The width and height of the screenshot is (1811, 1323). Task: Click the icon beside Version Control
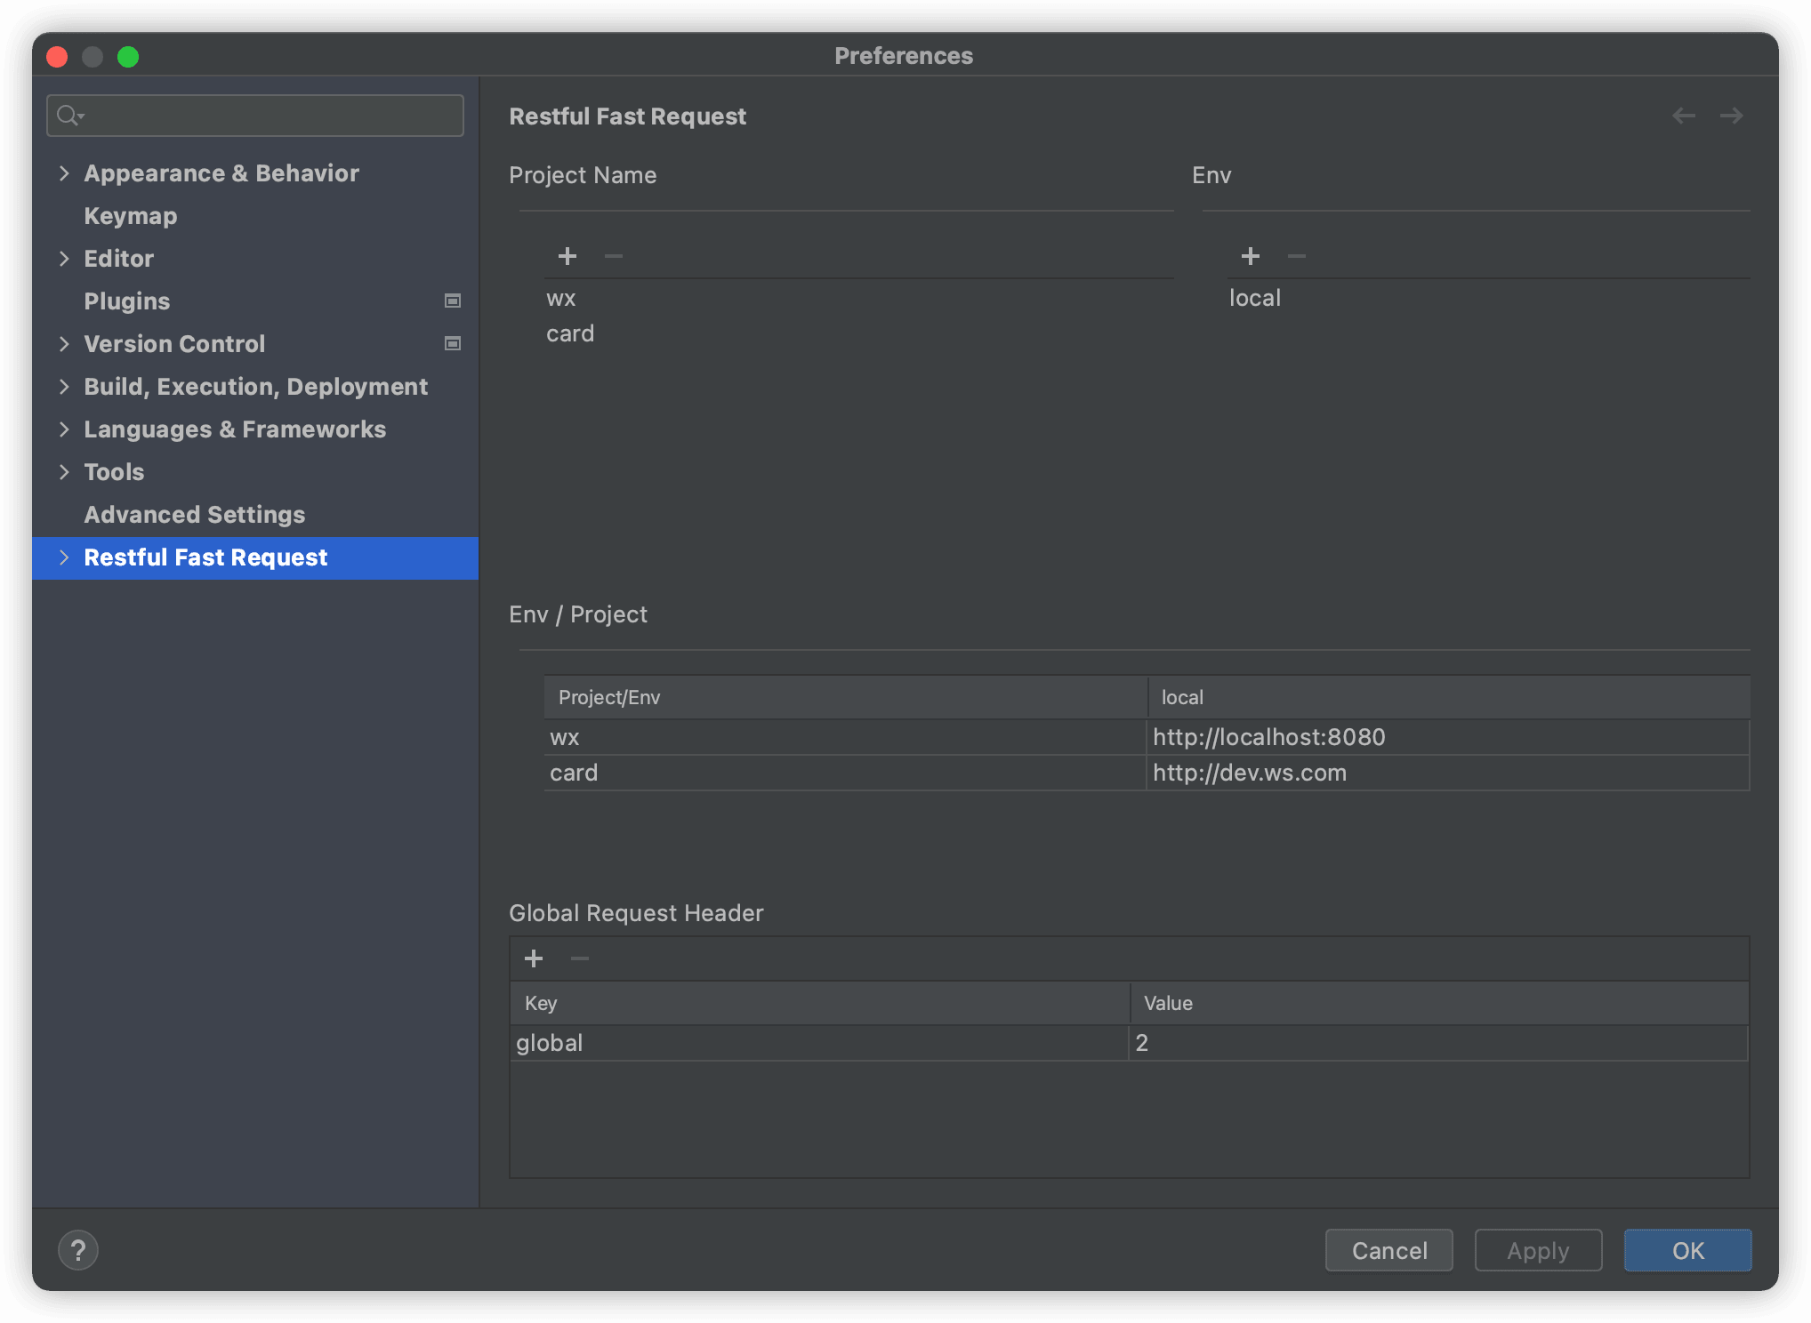453,344
